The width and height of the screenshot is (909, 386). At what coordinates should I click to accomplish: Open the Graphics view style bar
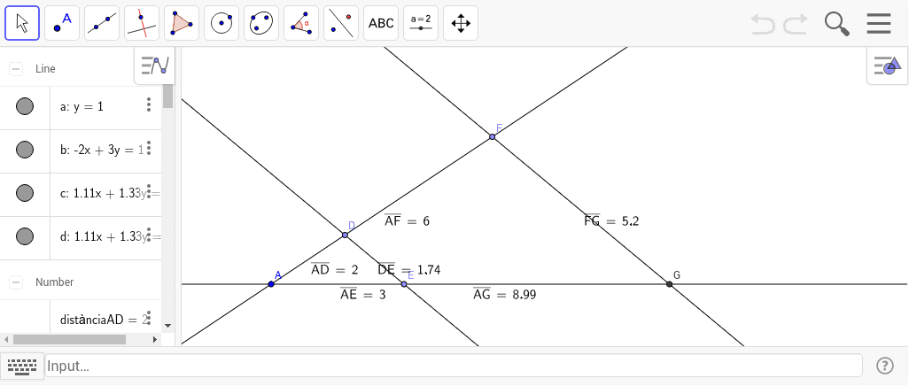click(x=888, y=66)
